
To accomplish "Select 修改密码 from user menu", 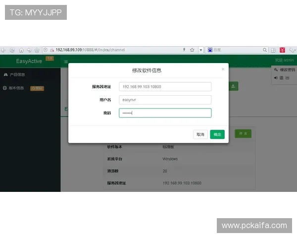I will coord(284,69).
